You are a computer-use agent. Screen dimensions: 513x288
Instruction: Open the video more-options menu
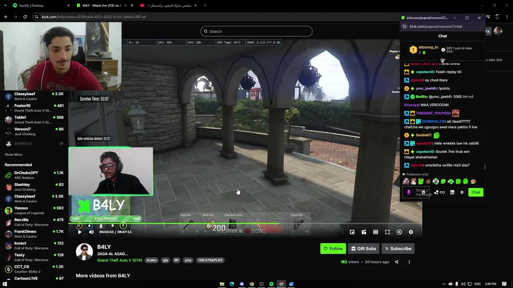tap(409, 262)
